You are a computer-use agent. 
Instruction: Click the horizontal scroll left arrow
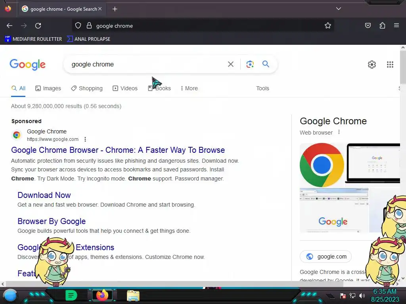pos(3,284)
